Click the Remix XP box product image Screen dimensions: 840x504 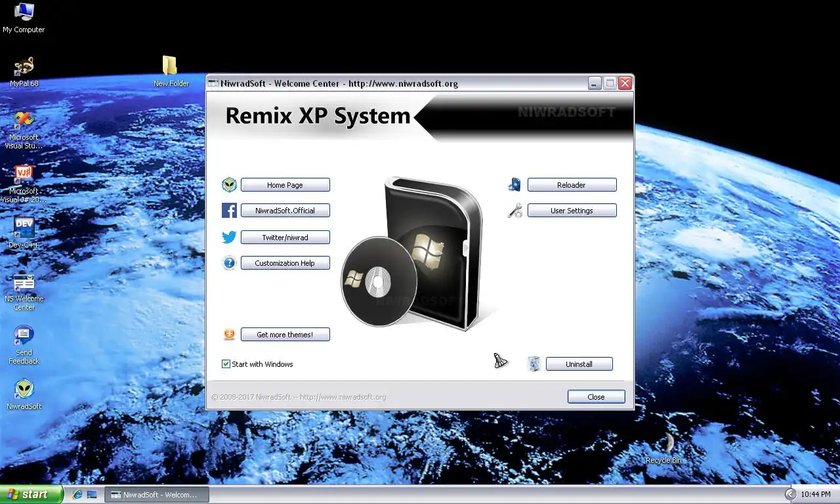(413, 255)
